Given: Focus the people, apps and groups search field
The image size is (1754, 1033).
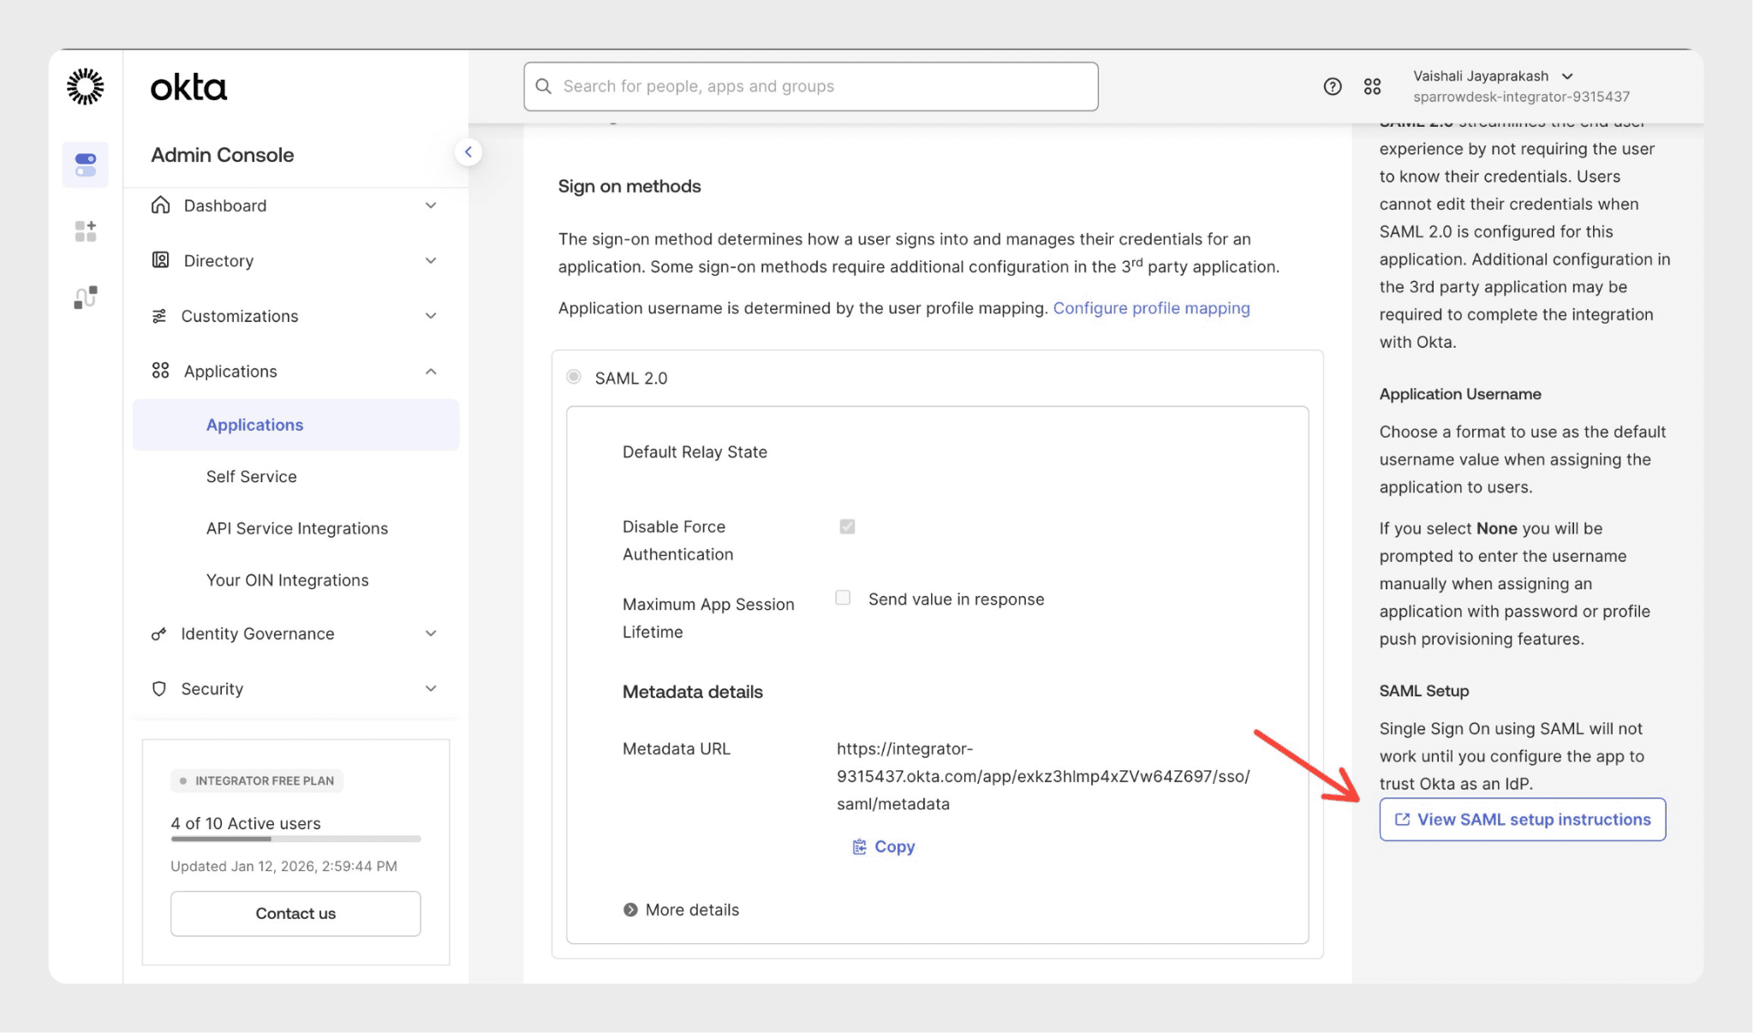Looking at the screenshot, I should pos(810,87).
